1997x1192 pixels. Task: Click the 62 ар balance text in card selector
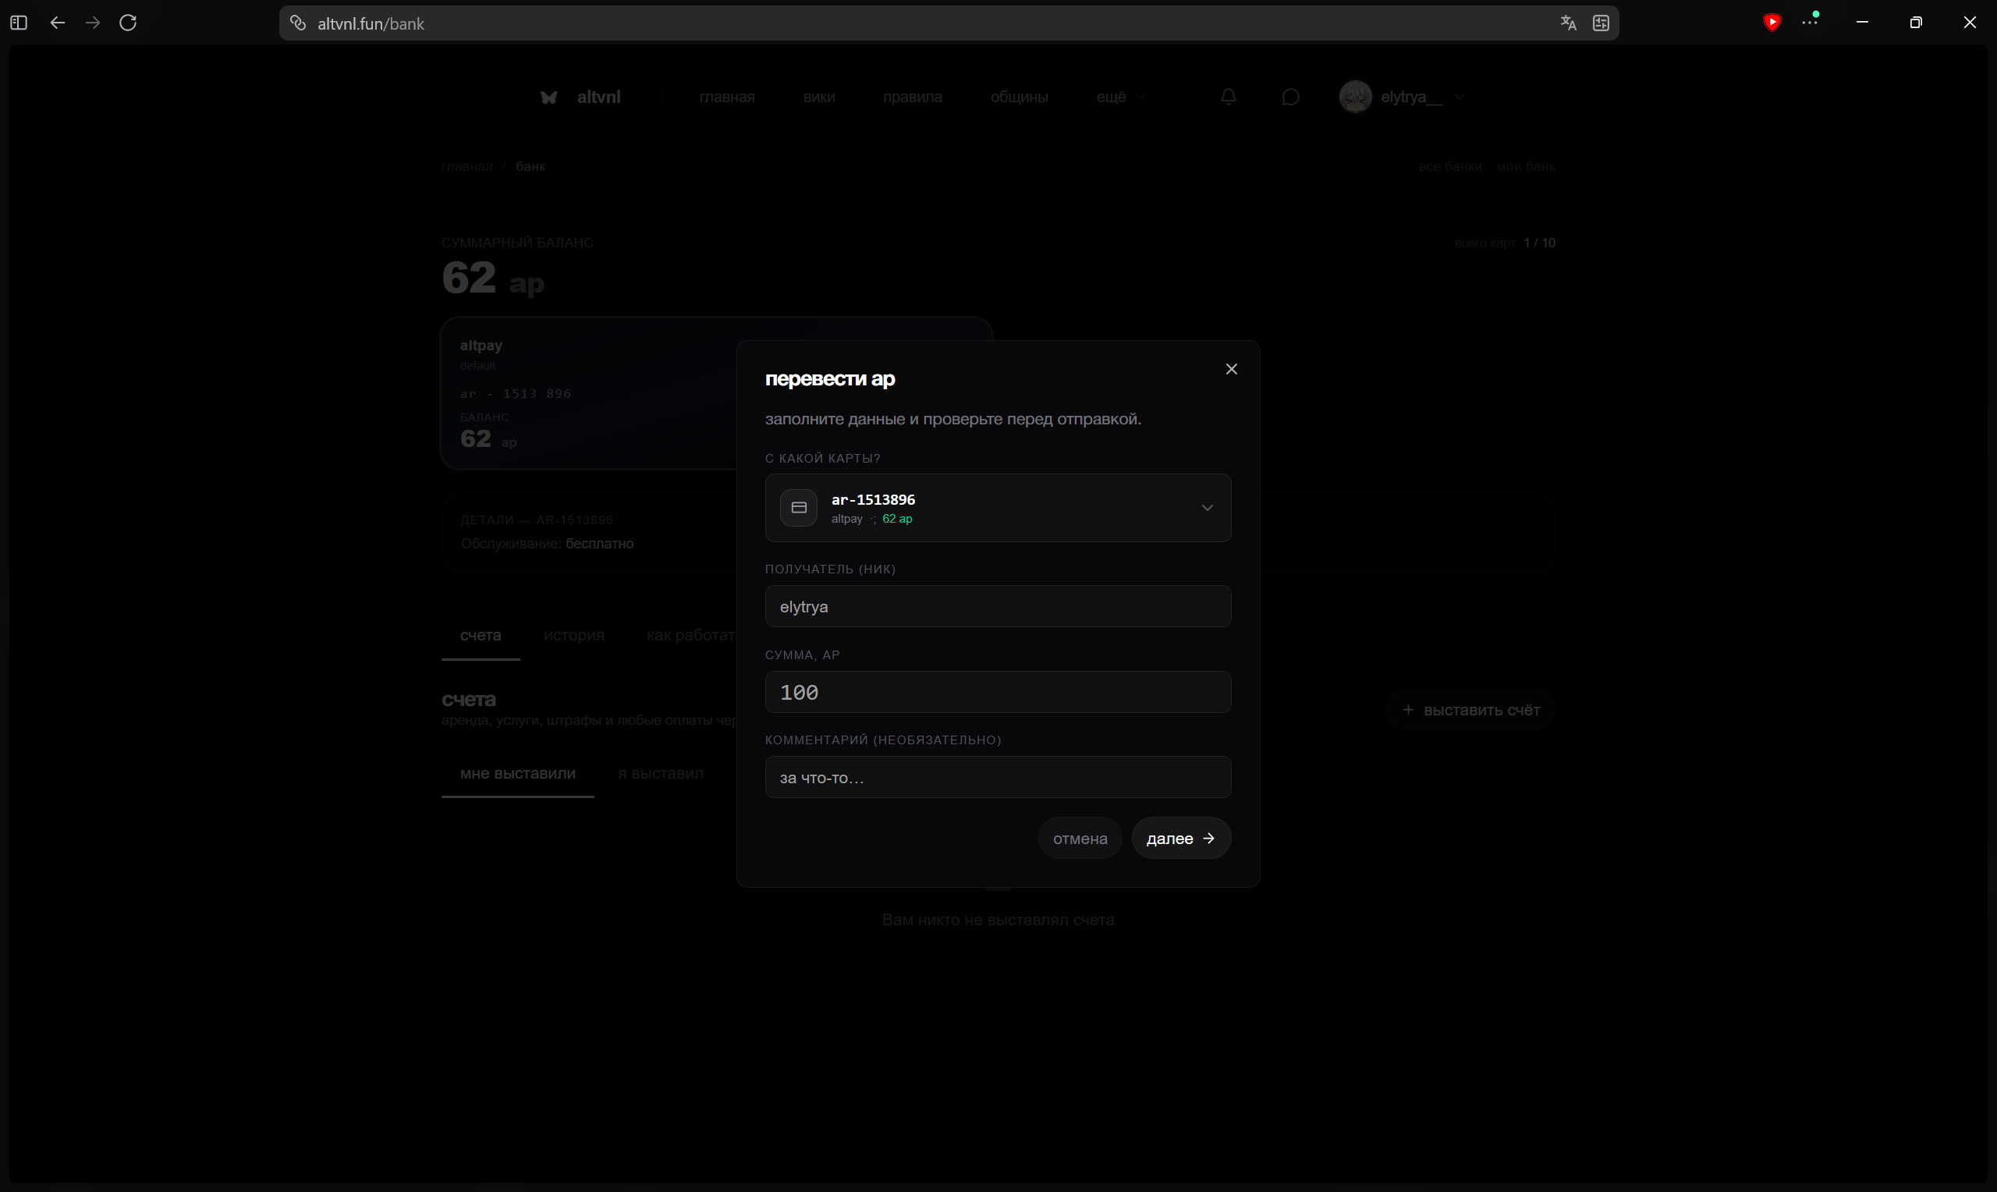(x=897, y=519)
